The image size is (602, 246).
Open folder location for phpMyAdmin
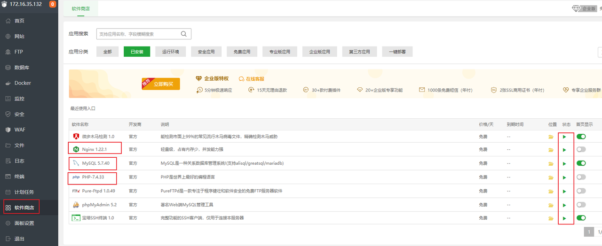coord(551,205)
